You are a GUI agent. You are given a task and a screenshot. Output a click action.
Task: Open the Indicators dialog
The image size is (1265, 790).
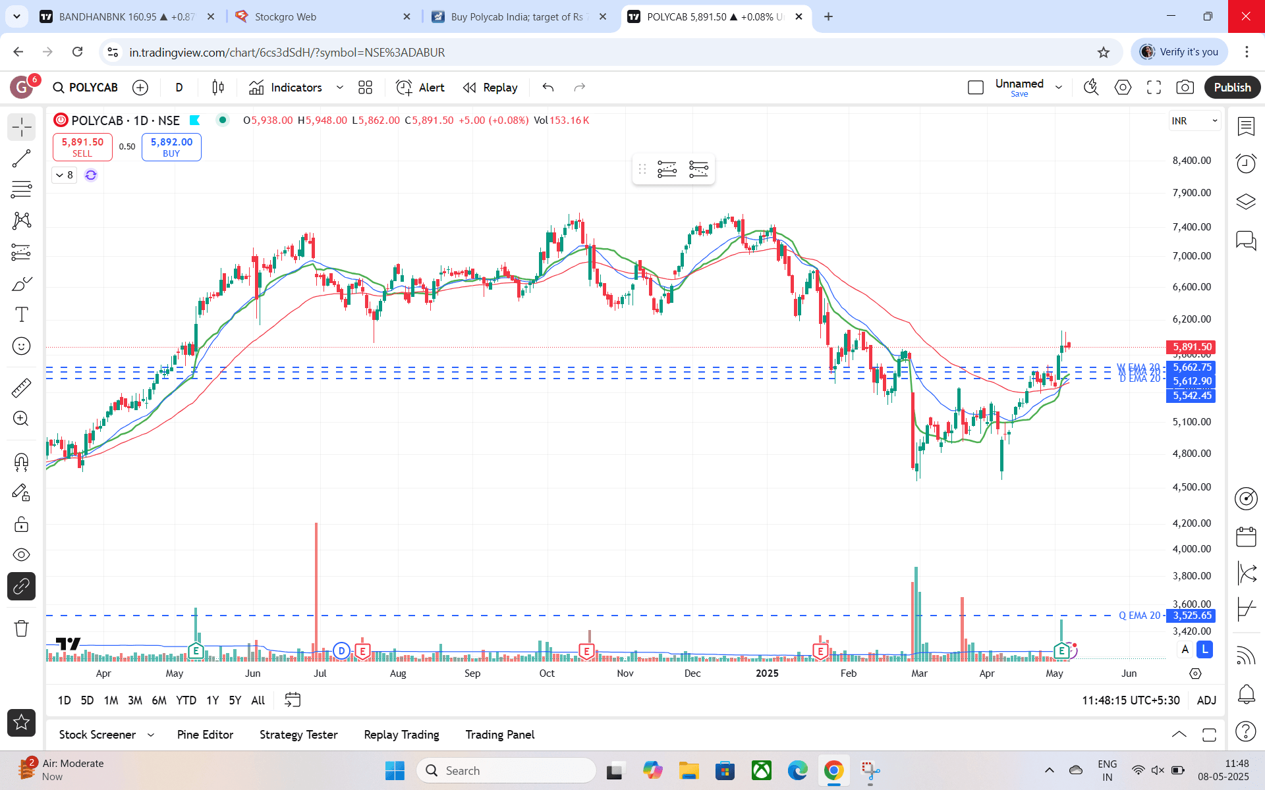(x=285, y=88)
